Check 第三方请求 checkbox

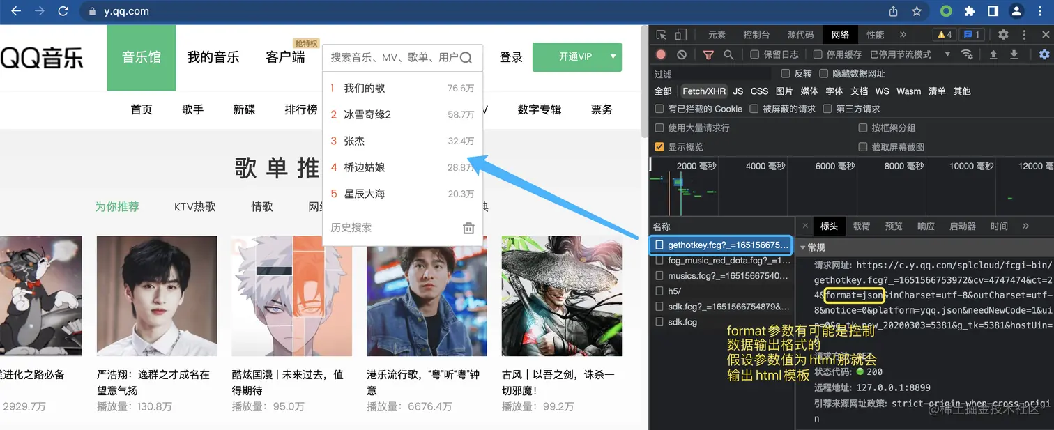tap(827, 109)
